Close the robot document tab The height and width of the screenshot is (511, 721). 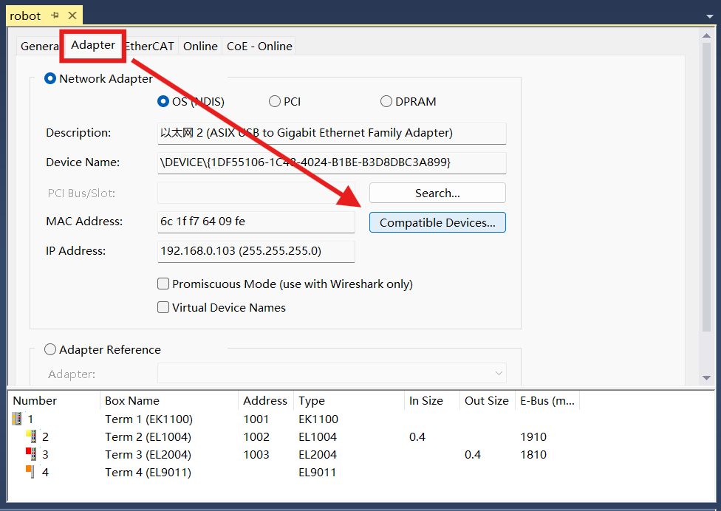click(x=72, y=16)
